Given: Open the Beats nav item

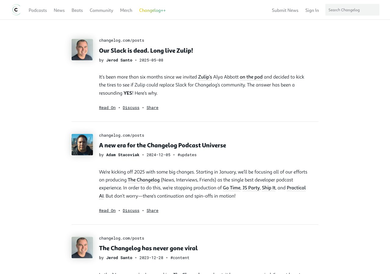Looking at the screenshot, I should tap(77, 10).
